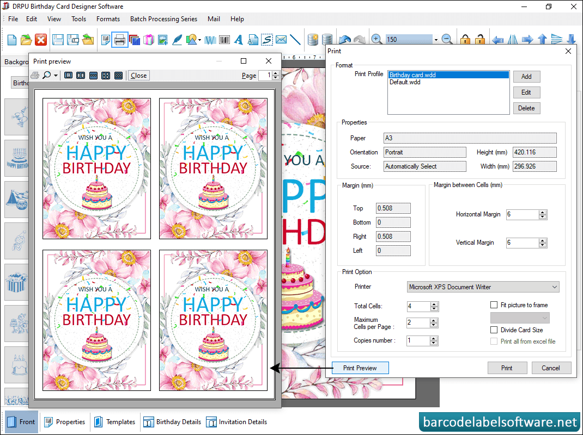Open the Printer dropdown Microsoft XPS Document Writer

(483, 287)
